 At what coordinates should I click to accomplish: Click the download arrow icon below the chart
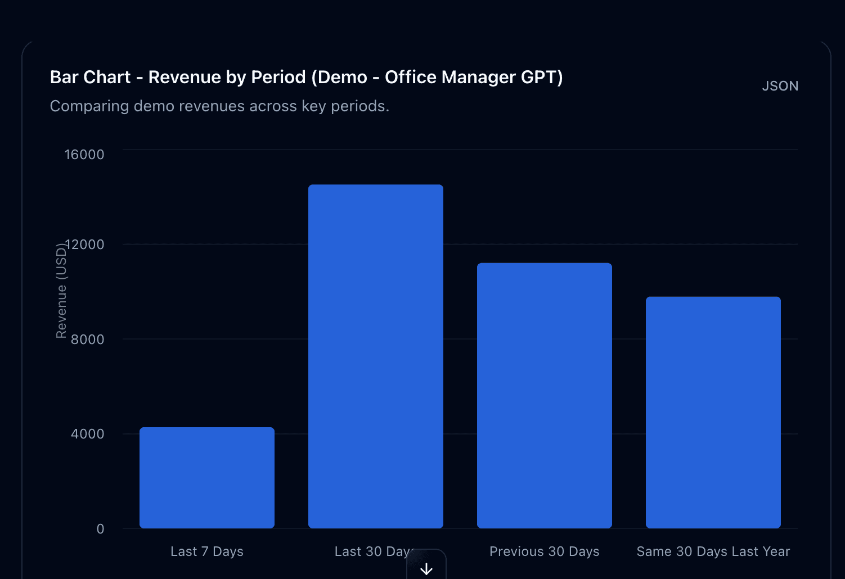426,568
